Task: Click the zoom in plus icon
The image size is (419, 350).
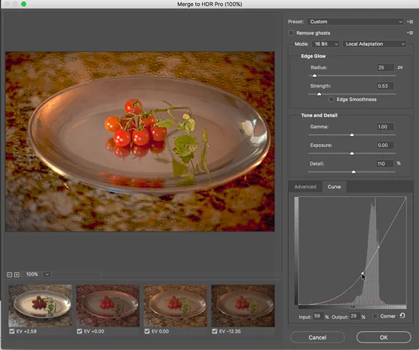Action: tap(17, 275)
